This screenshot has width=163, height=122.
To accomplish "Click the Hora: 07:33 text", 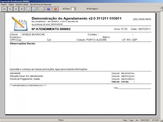I will pyautogui.click(x=121, y=29).
